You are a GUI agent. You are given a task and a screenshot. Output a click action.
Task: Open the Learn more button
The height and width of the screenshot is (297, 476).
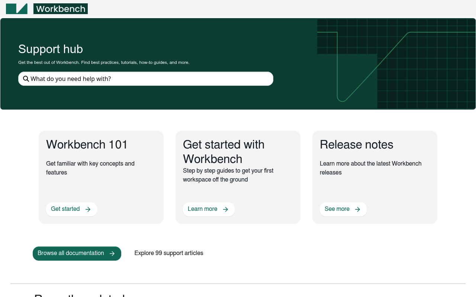pyautogui.click(x=209, y=209)
